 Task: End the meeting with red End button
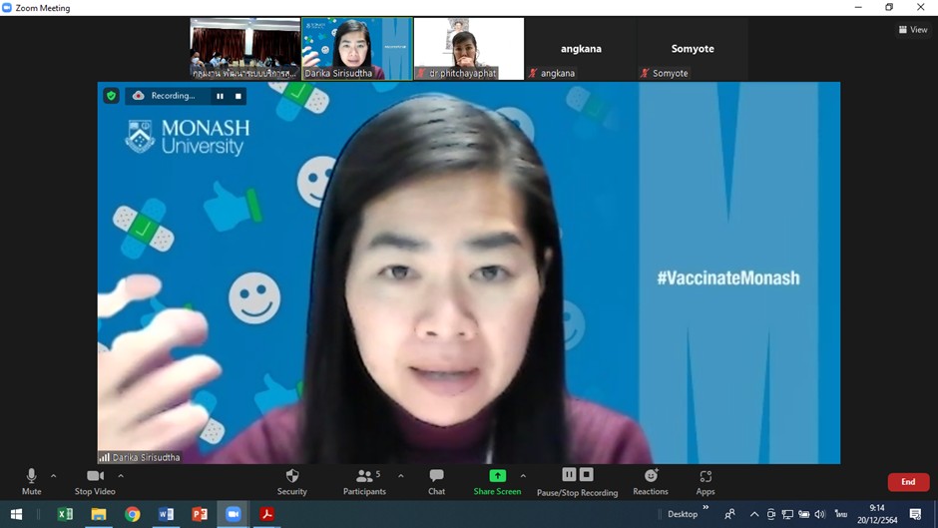tap(908, 482)
